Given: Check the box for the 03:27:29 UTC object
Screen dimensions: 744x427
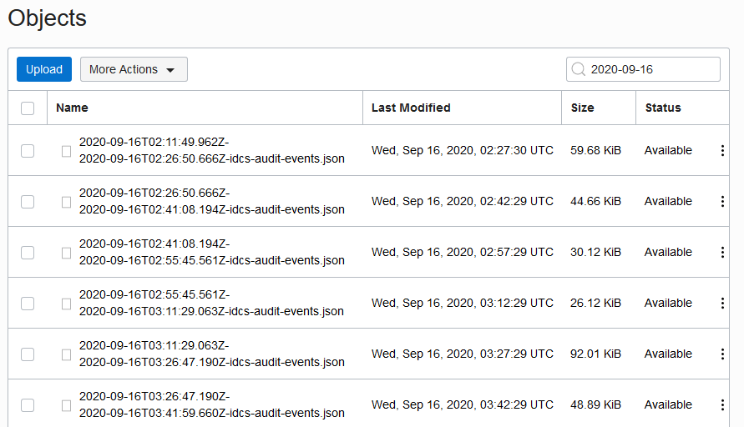Looking at the screenshot, I should pyautogui.click(x=28, y=354).
